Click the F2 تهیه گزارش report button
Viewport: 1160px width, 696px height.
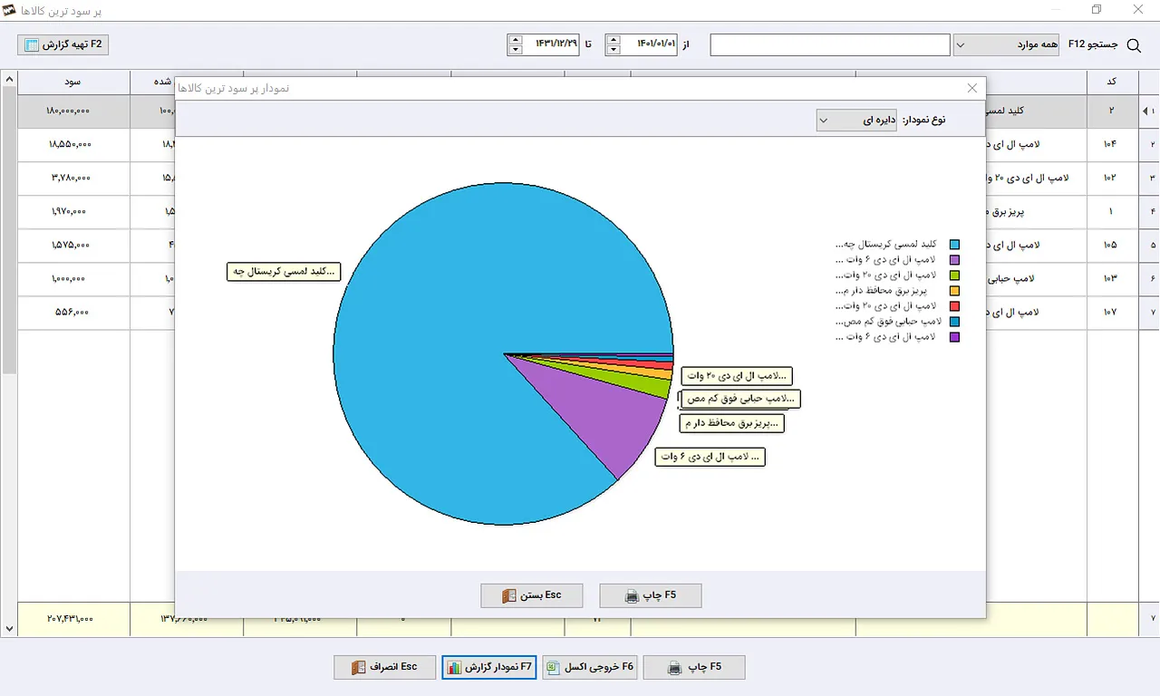tap(63, 43)
